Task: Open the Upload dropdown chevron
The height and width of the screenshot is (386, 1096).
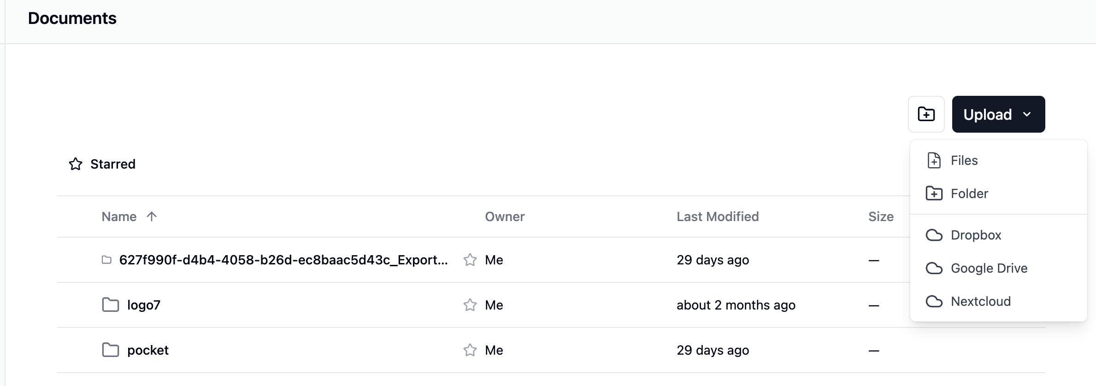Action: tap(1026, 114)
